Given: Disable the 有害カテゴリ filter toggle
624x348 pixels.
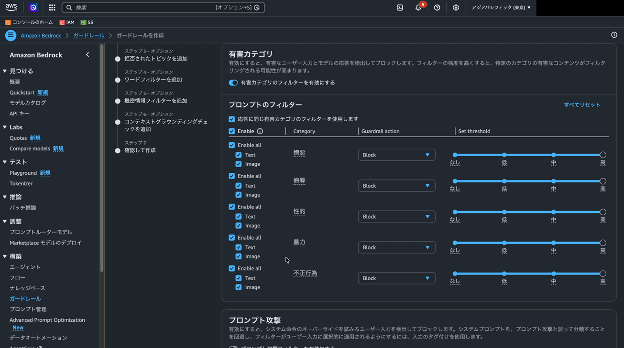Looking at the screenshot, I should pos(233,83).
